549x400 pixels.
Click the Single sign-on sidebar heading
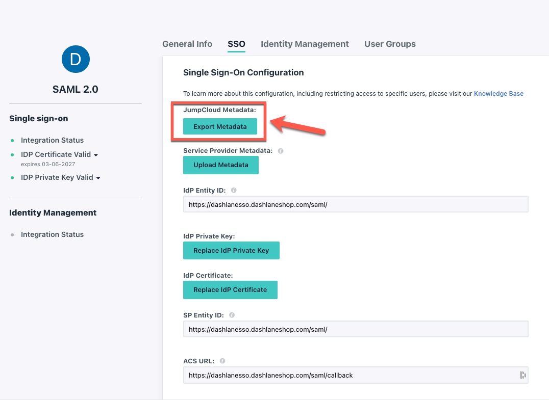tap(38, 119)
